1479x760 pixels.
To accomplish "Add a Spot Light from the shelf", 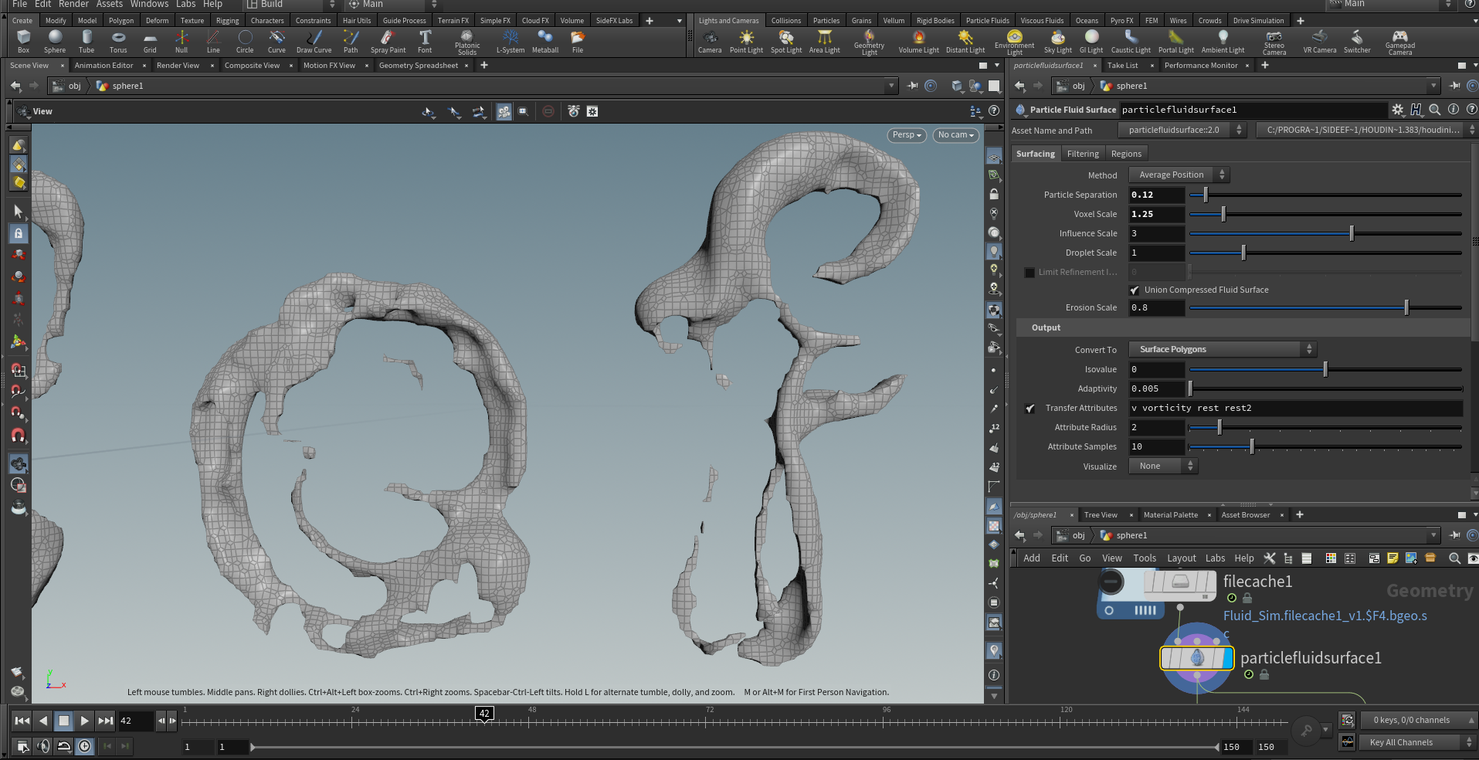I will click(x=785, y=41).
